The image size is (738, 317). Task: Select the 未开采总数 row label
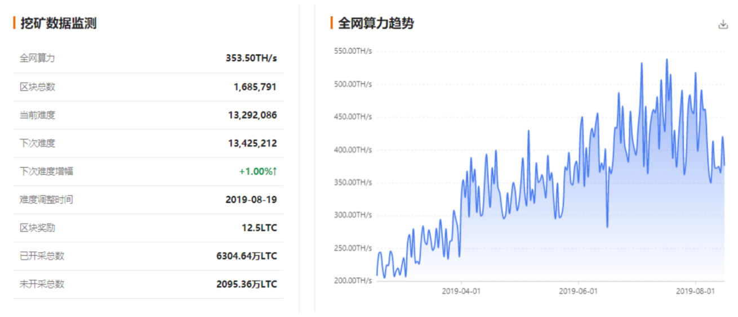point(42,284)
